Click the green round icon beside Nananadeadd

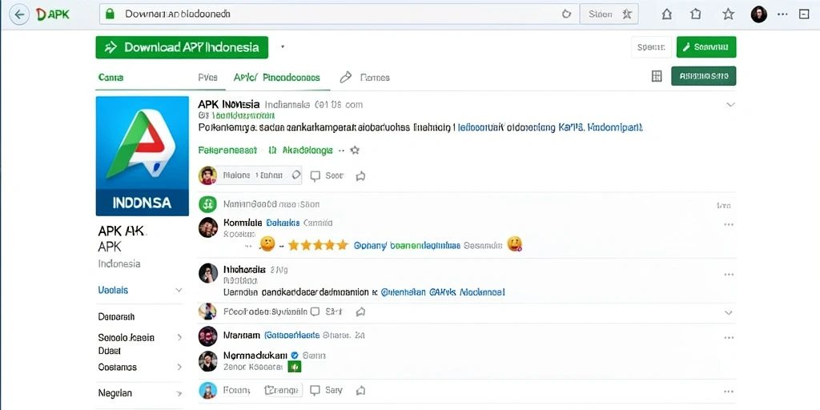click(207, 204)
